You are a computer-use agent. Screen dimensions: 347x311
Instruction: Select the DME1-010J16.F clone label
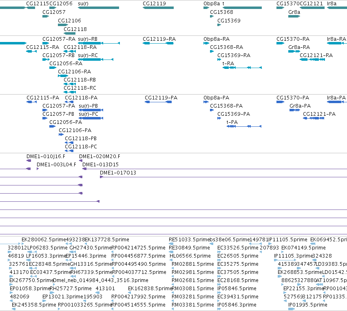46,157
